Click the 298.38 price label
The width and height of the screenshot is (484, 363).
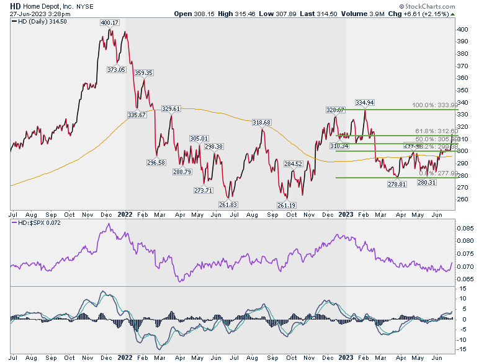pos(214,147)
